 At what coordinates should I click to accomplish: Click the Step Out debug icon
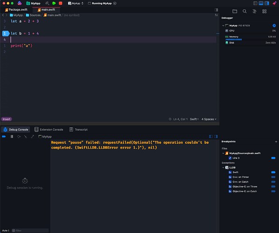tap(32, 137)
